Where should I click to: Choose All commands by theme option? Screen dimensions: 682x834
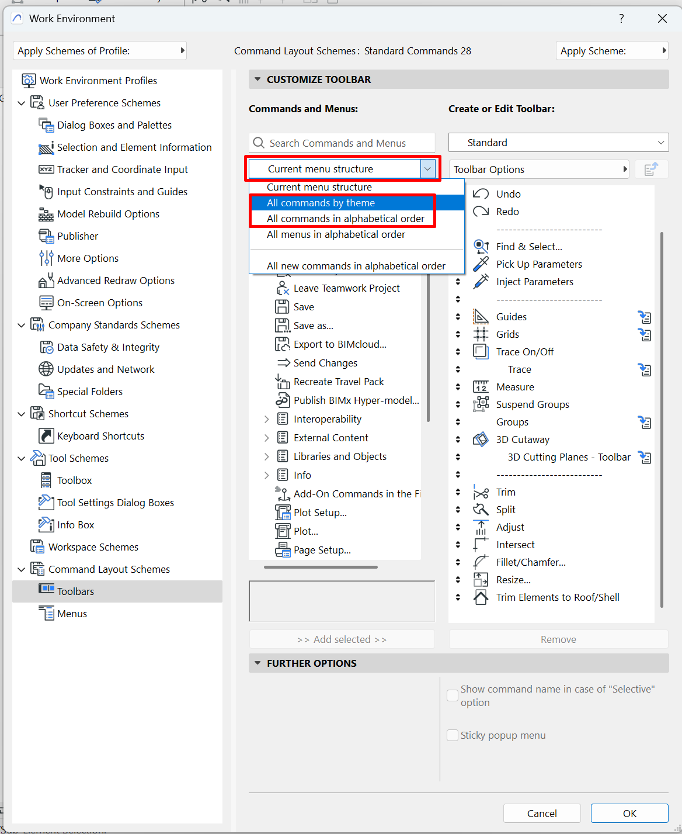(321, 203)
